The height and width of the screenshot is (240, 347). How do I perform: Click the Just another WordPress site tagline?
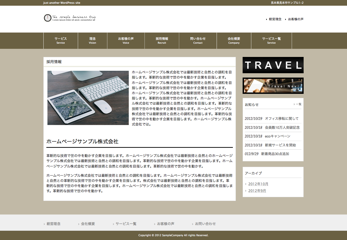tap(62, 3)
